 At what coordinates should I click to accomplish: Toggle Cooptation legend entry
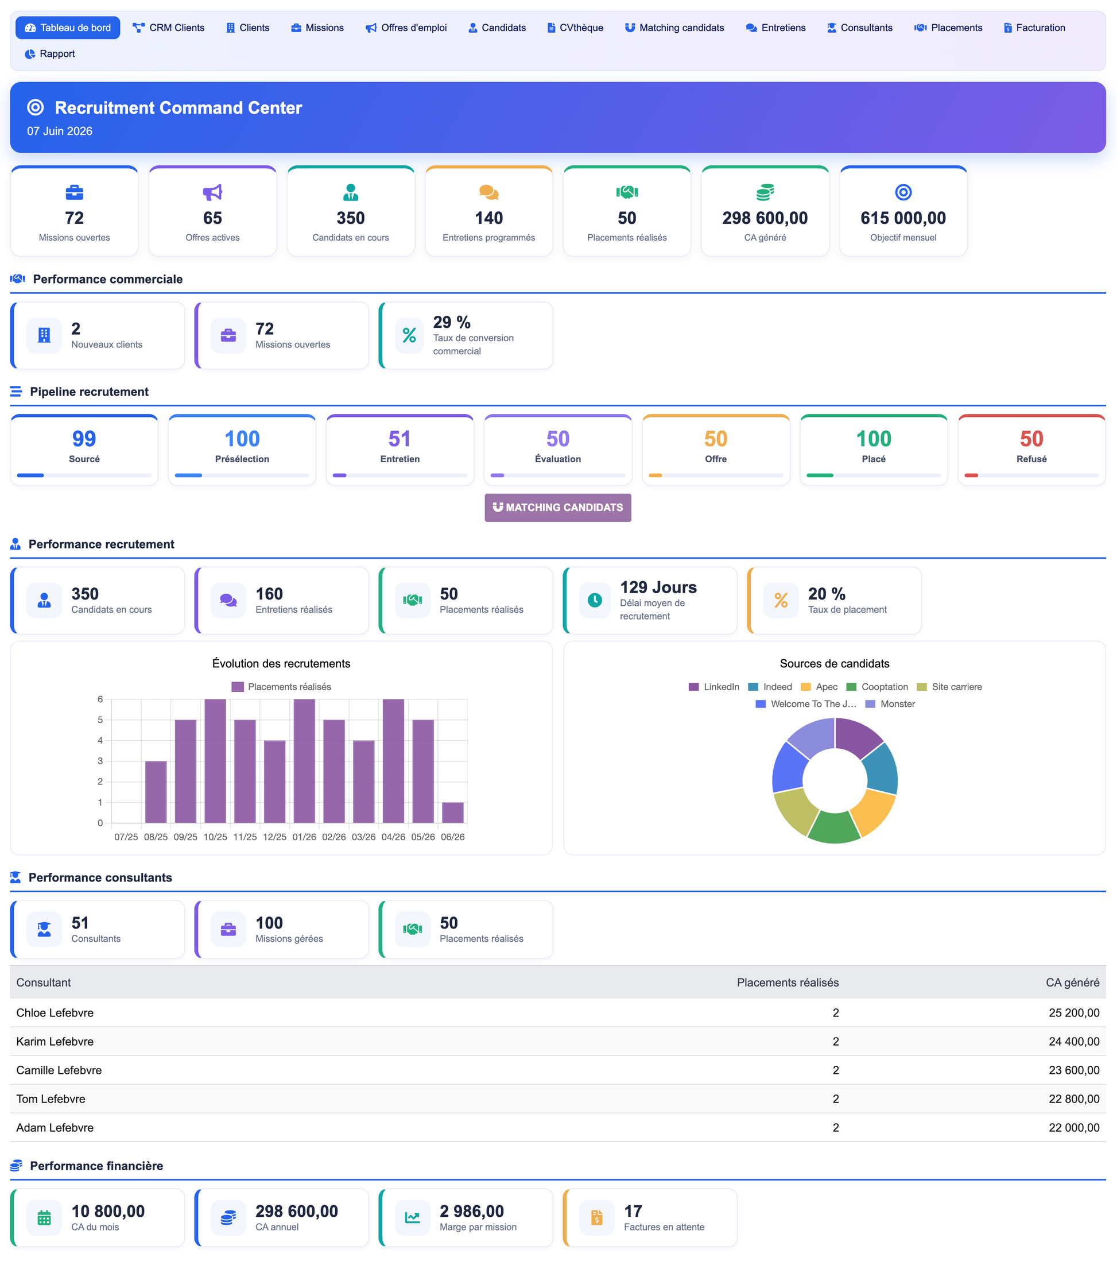(877, 687)
